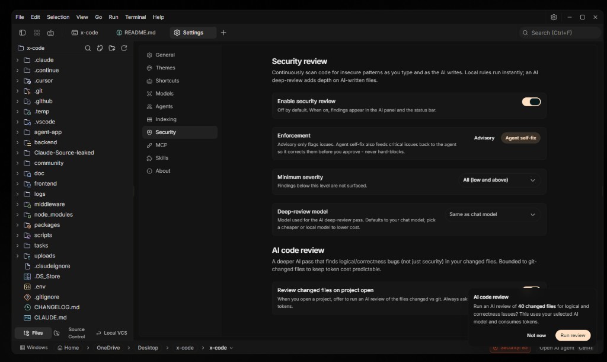607x362 pixels.
Task: Open MCP settings section
Action: (180, 145)
